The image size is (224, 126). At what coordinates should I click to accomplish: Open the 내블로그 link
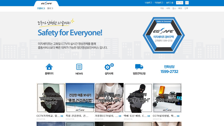click(148, 3)
